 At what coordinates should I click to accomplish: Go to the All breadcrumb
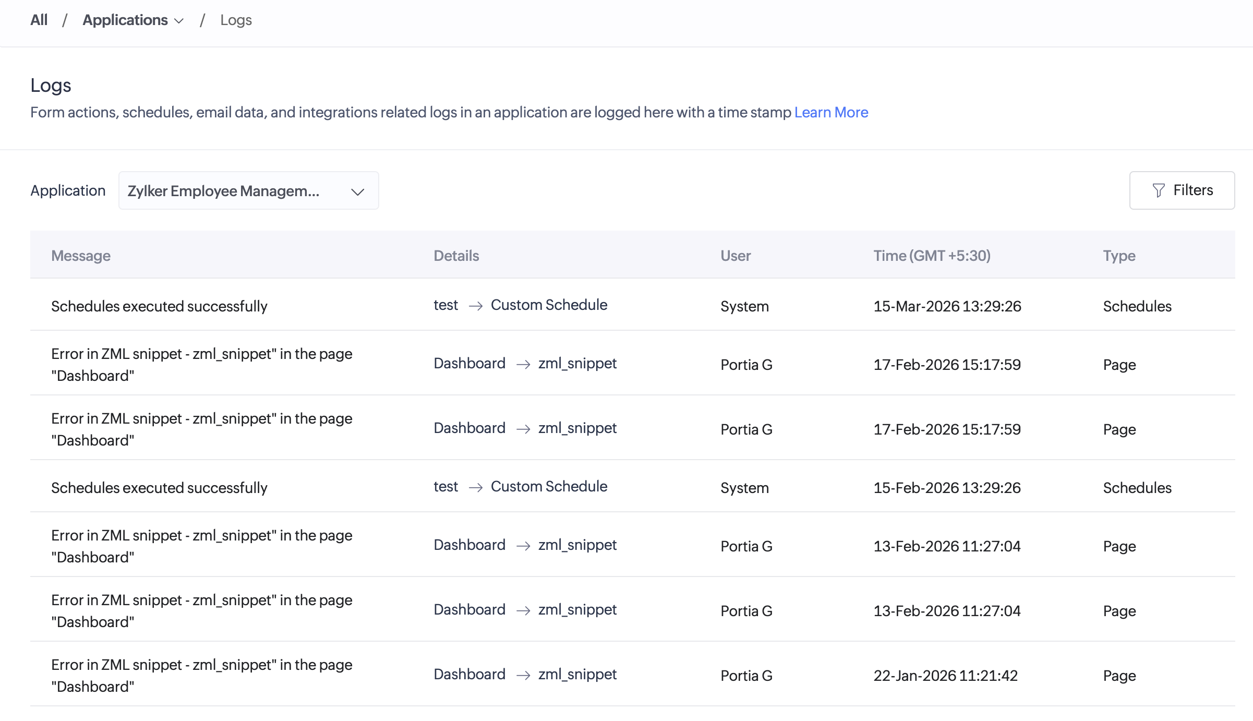tap(39, 20)
